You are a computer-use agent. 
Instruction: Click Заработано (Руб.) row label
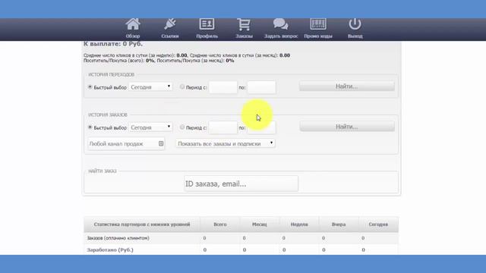pos(110,249)
